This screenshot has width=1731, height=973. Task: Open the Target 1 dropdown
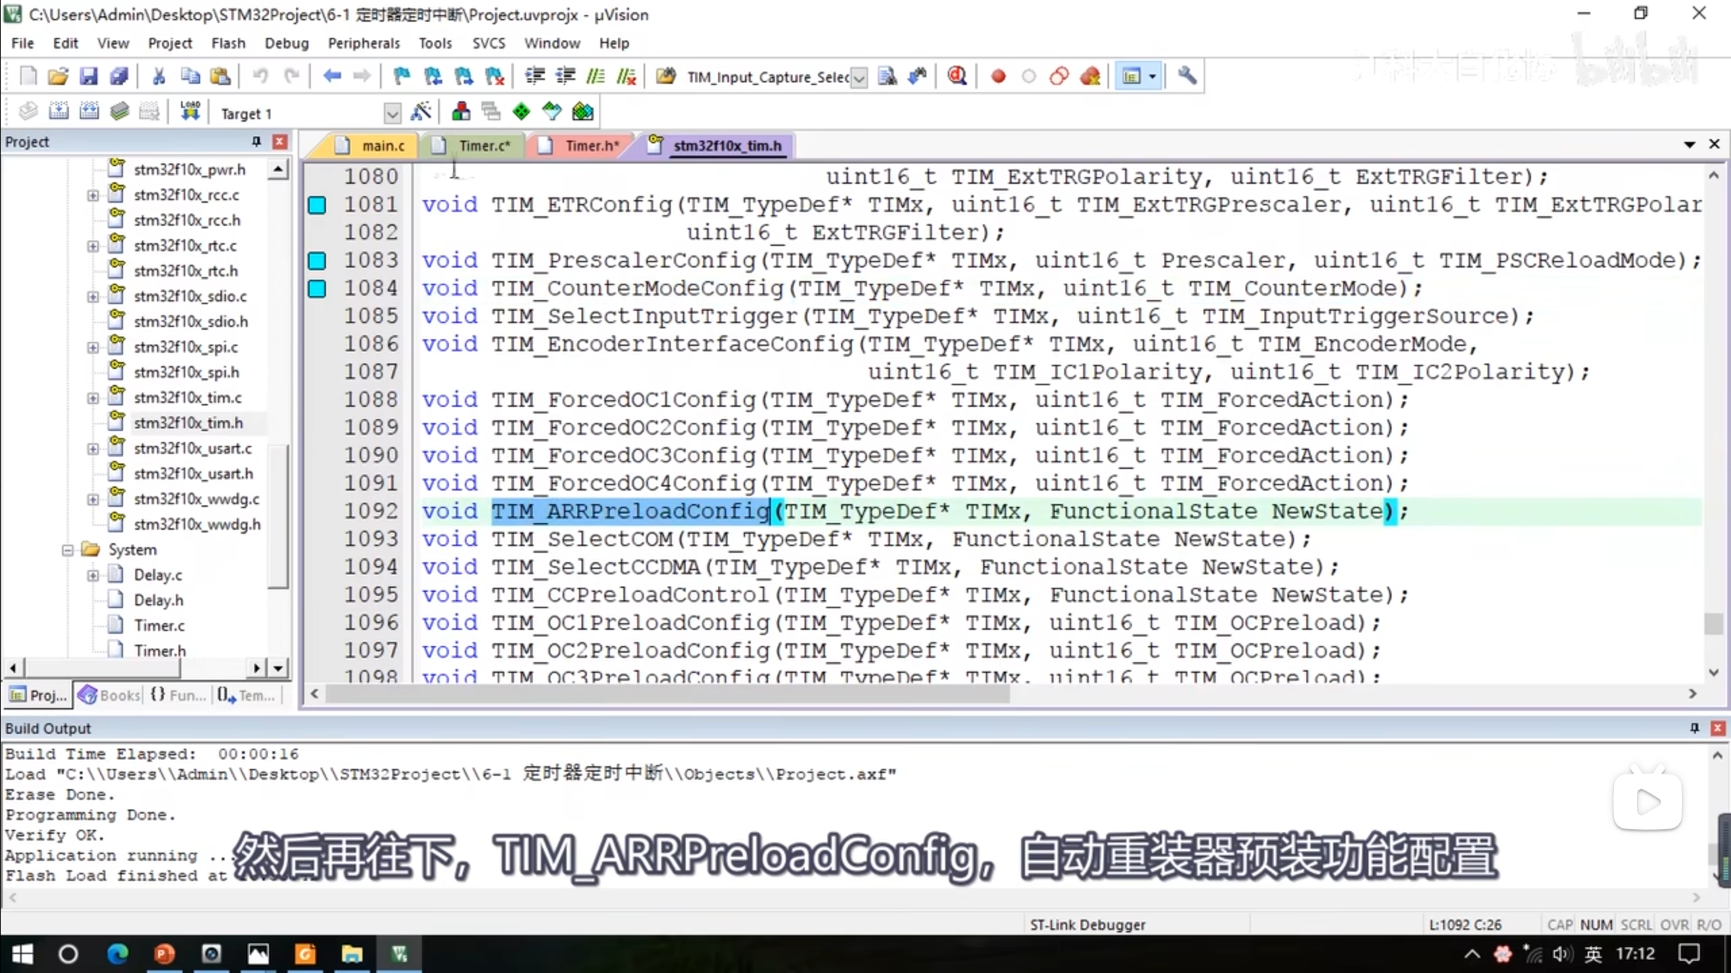392,114
